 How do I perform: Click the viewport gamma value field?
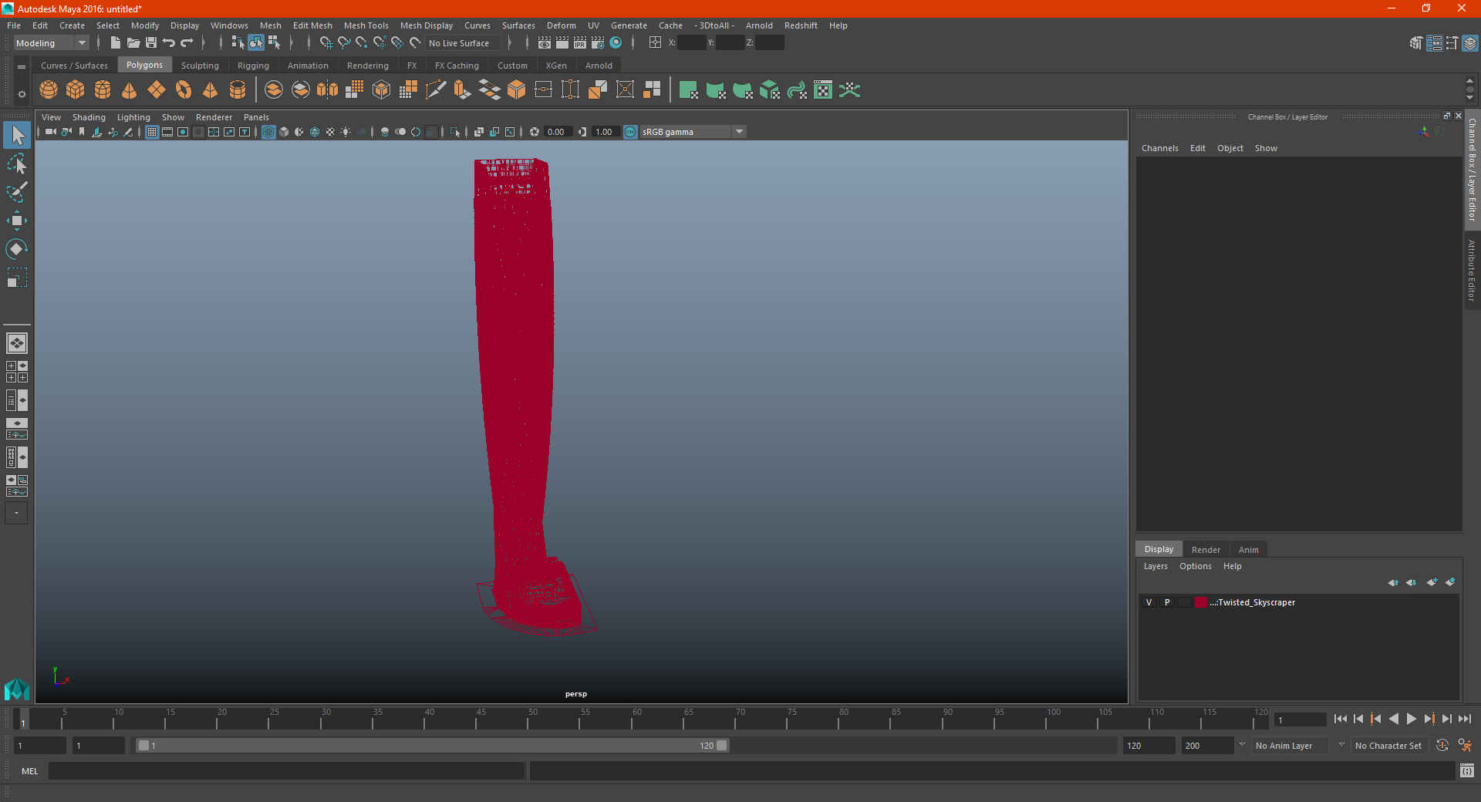click(x=606, y=133)
